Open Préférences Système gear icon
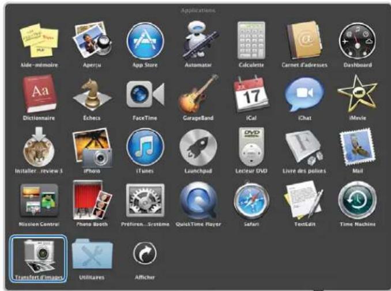This screenshot has width=391, height=291. pos(145,200)
